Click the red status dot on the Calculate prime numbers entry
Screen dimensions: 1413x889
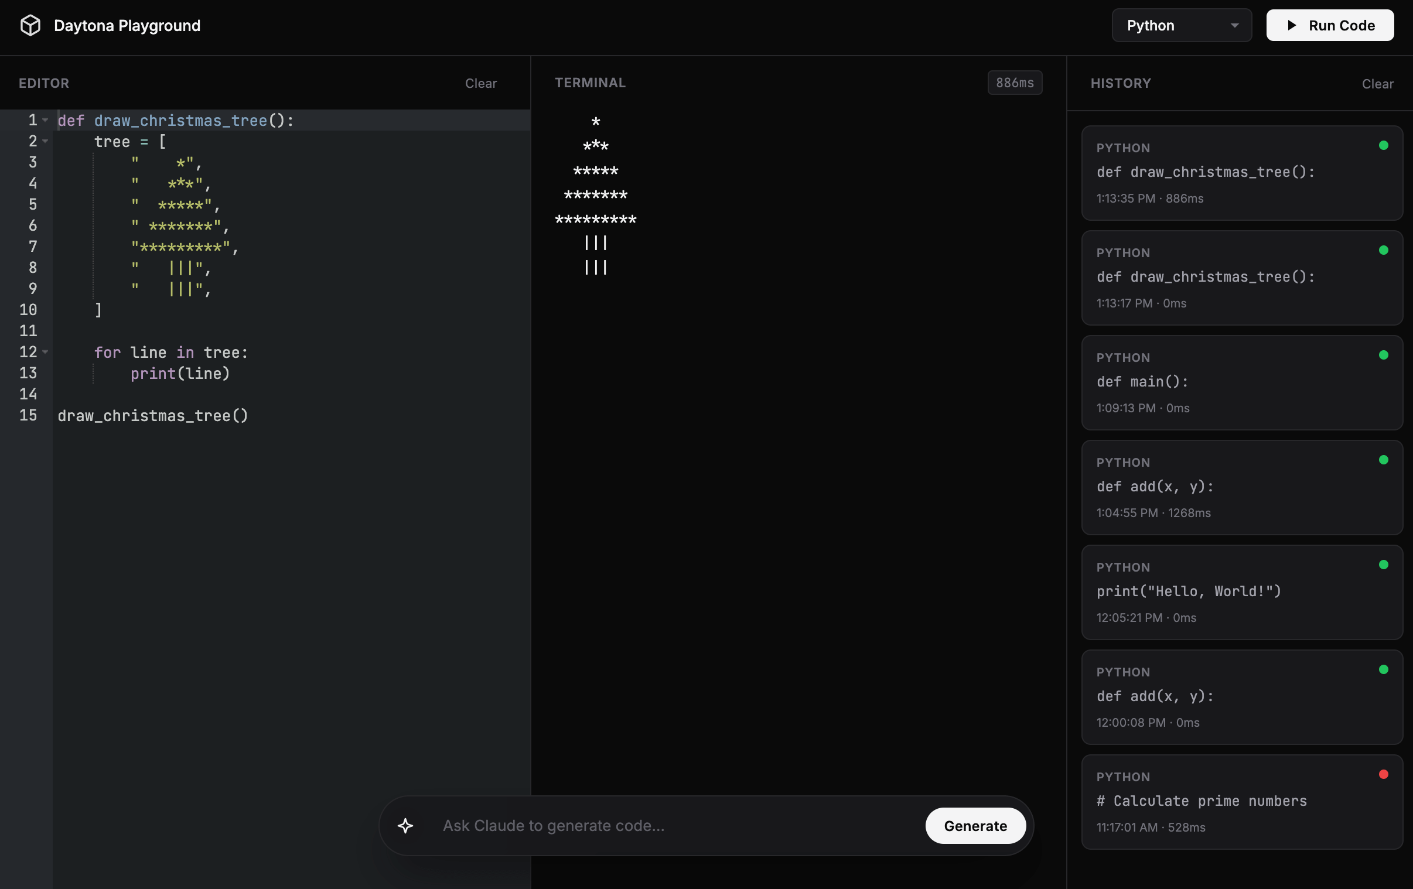tap(1384, 774)
